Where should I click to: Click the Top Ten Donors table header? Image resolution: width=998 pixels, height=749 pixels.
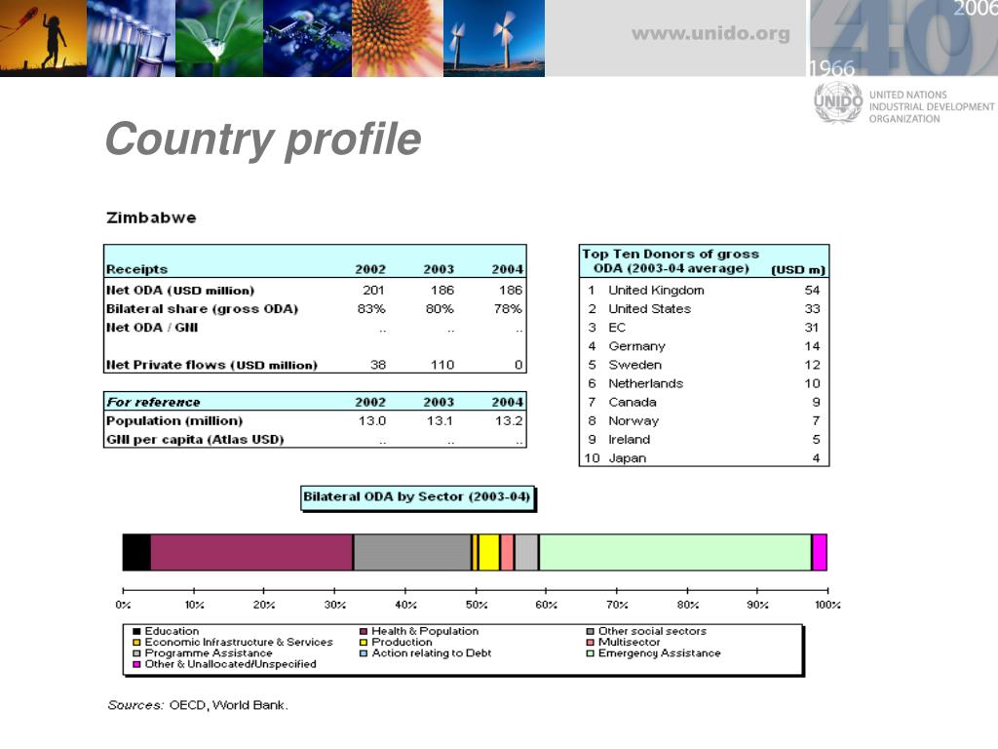(x=704, y=261)
